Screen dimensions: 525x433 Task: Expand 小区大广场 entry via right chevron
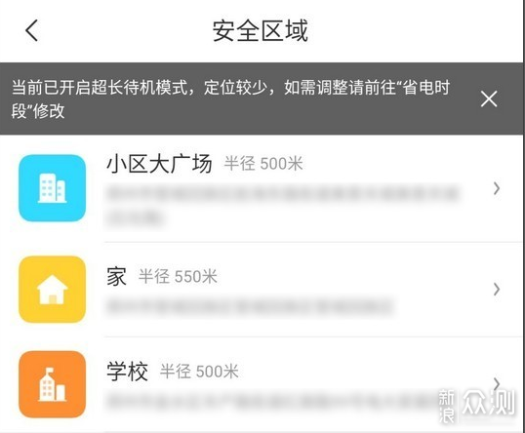click(x=497, y=188)
